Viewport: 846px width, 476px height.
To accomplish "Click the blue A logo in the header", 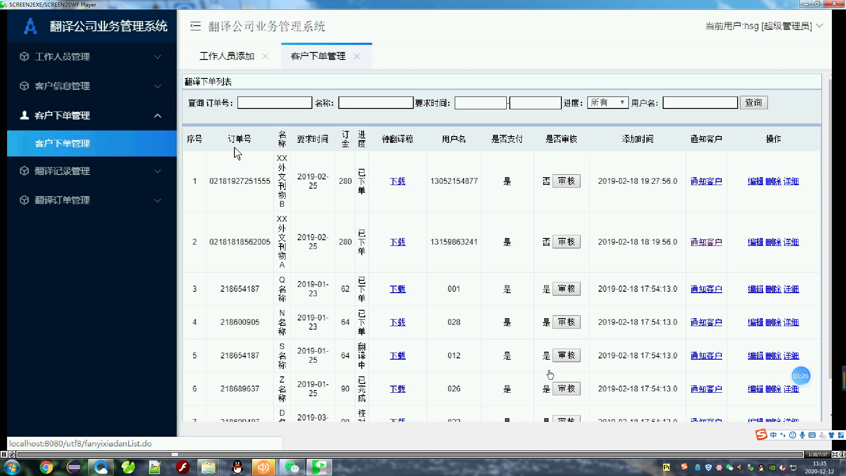I will [30, 26].
